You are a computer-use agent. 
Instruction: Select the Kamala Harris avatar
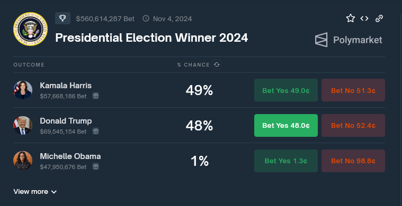pos(23,90)
